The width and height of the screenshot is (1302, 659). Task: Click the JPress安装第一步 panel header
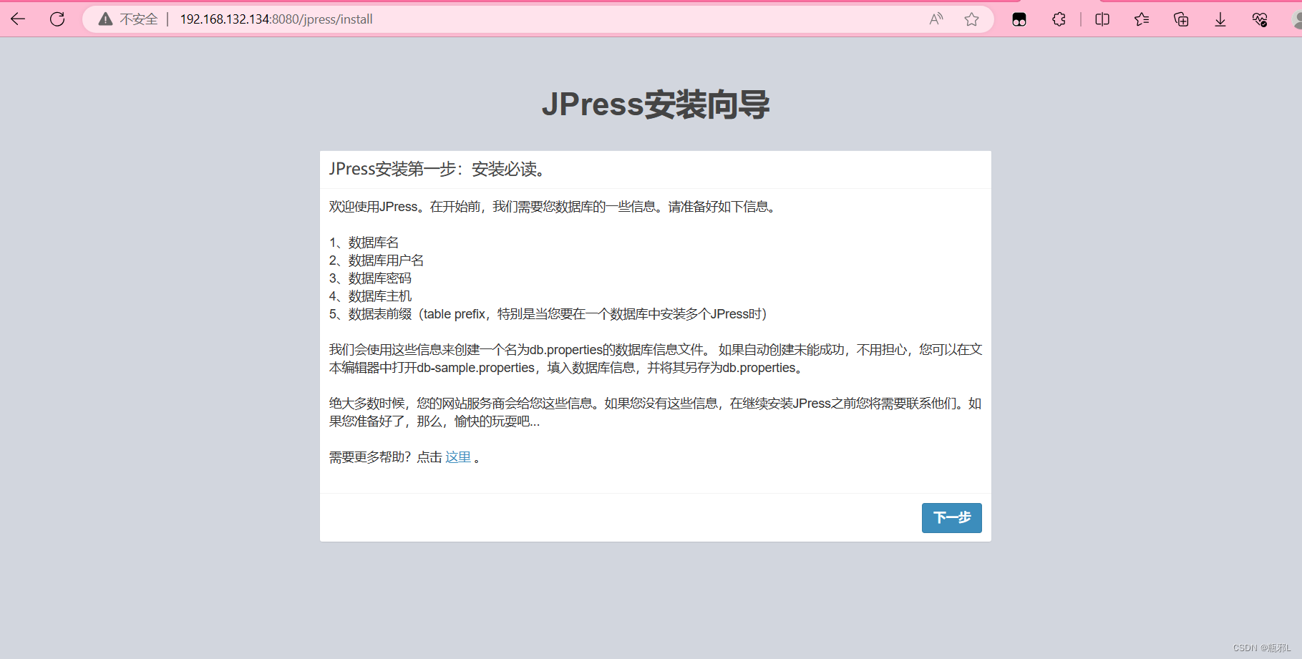437,170
